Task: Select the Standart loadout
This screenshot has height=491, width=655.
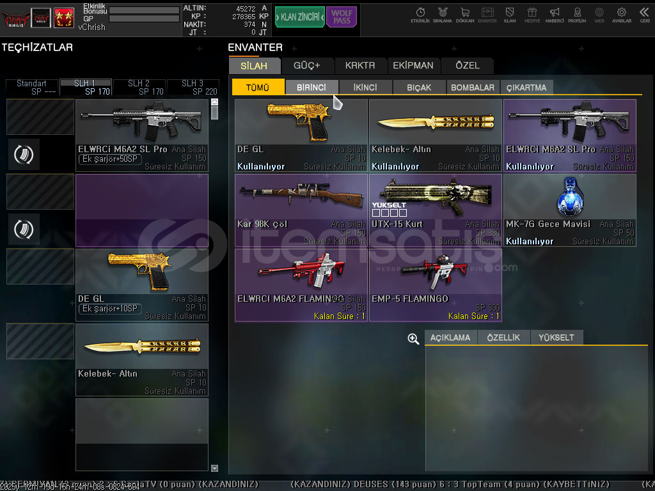Action: pos(31,88)
